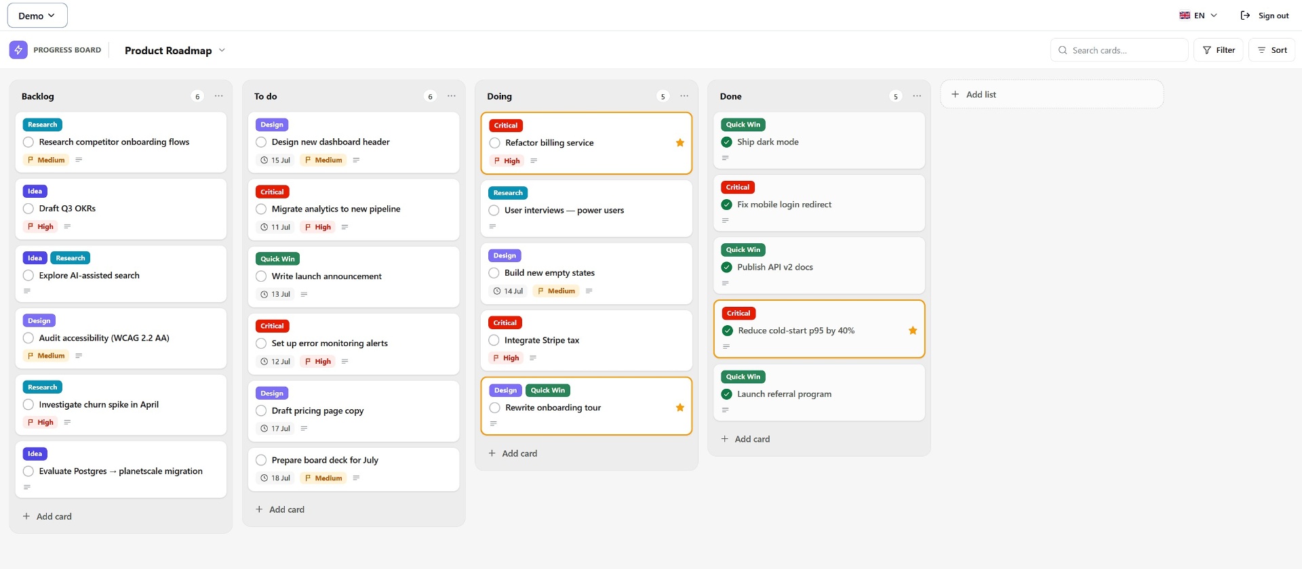Click Add list to create a column
The height and width of the screenshot is (569, 1302).
click(1052, 95)
